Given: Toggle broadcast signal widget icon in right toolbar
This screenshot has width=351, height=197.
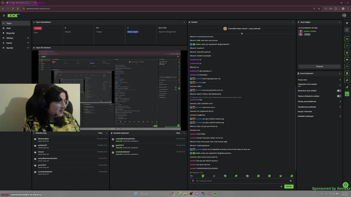Looking at the screenshot, I should (347, 66).
